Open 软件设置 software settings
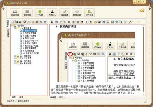The width and height of the screenshot is (153, 107). 76,13
